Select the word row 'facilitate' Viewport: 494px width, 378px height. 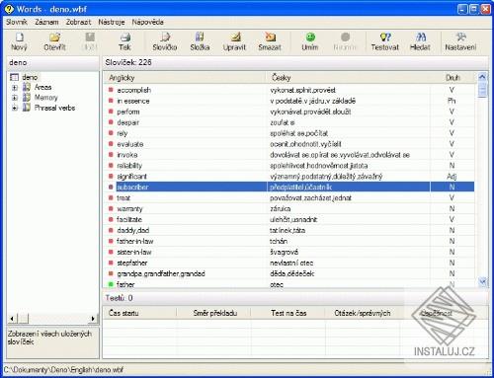(289, 219)
